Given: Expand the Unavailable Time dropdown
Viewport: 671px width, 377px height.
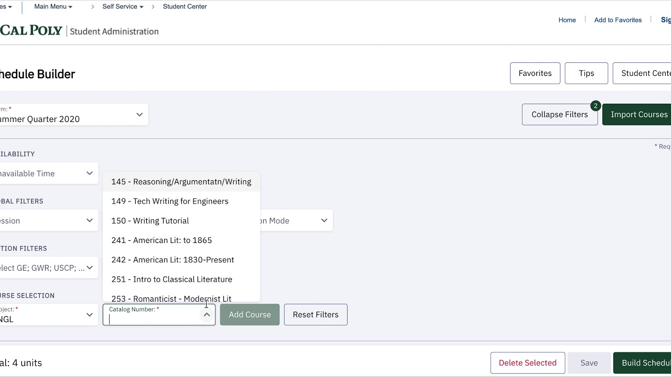Looking at the screenshot, I should point(89,173).
